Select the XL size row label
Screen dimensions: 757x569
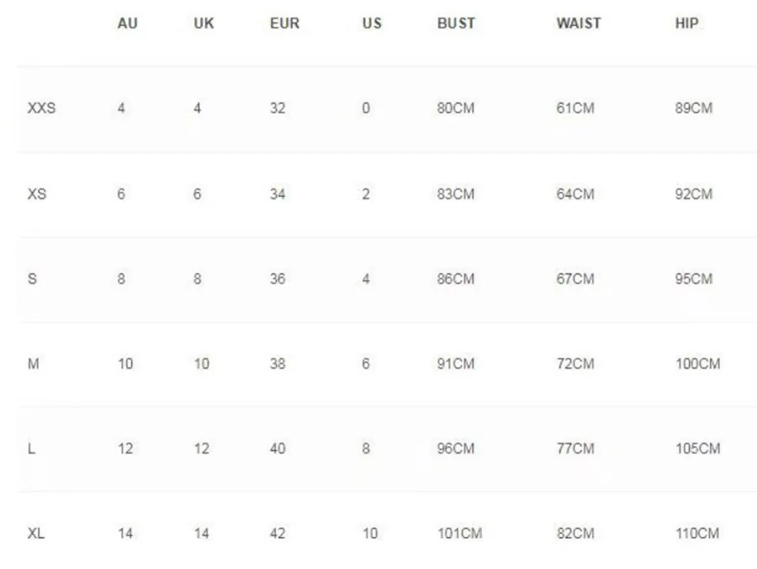click(x=36, y=534)
